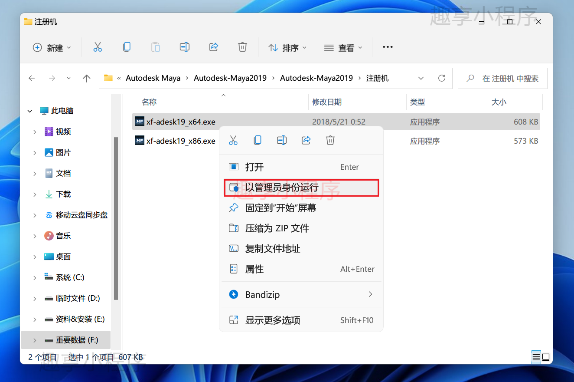Click Rename icon in context menu
The width and height of the screenshot is (574, 382).
pyautogui.click(x=282, y=140)
